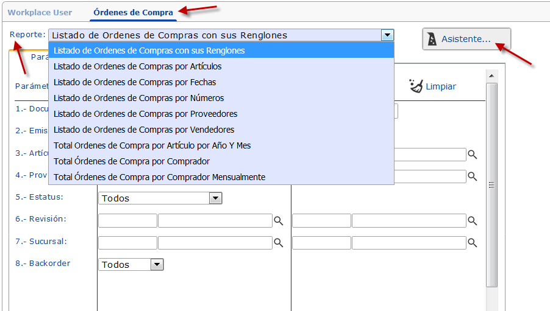Click last magnifier icon in Revisión row
The width and height of the screenshot is (550, 311).
tap(472, 220)
